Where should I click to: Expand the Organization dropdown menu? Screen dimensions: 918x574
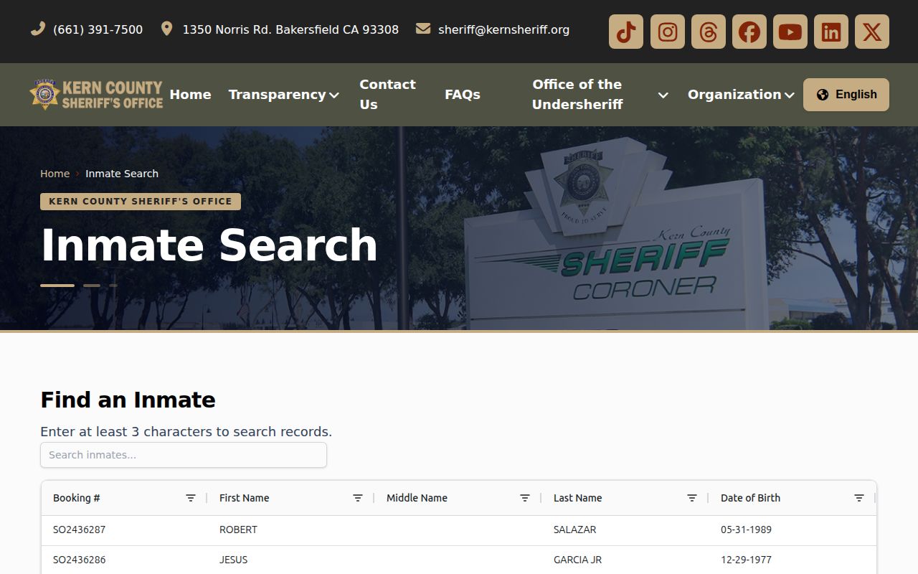(x=741, y=95)
